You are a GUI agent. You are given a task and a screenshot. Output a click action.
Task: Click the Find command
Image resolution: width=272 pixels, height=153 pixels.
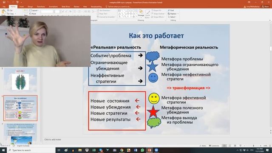point(171,10)
